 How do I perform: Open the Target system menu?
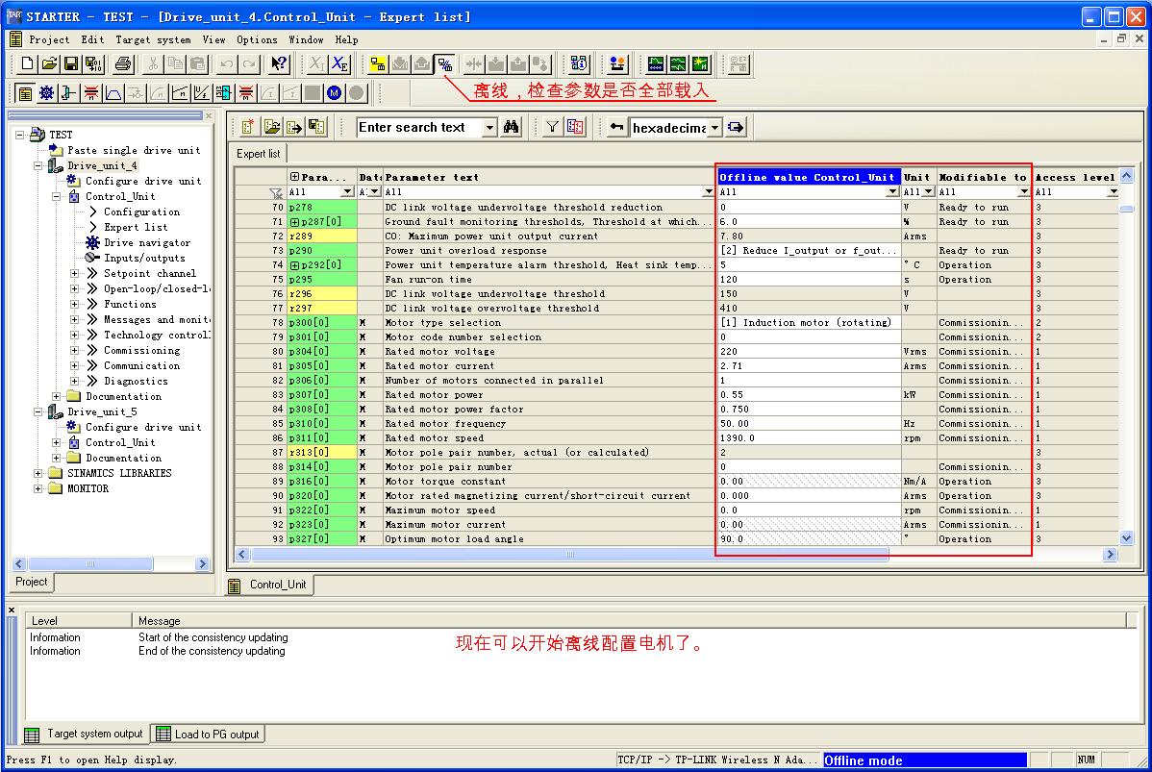click(153, 39)
